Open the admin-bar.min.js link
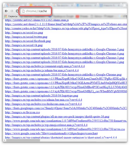The width and height of the screenshot is (130, 145). click(42, 70)
